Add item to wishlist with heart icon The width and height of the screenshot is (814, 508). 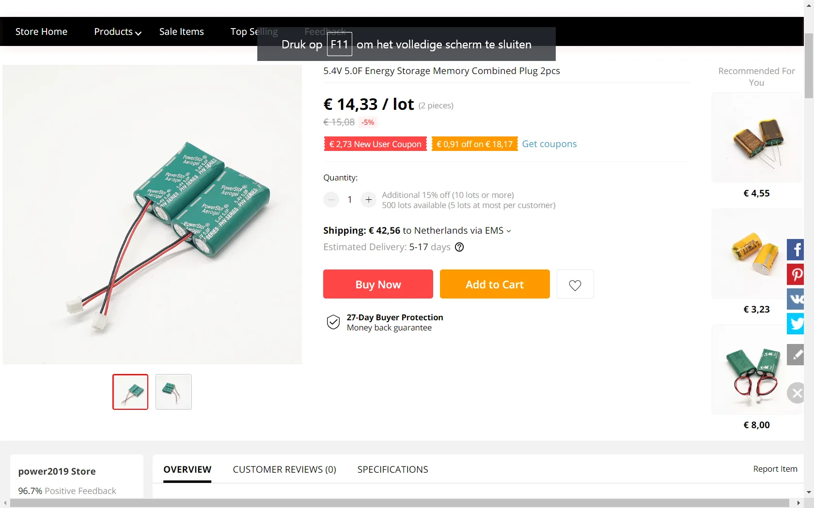(x=575, y=284)
